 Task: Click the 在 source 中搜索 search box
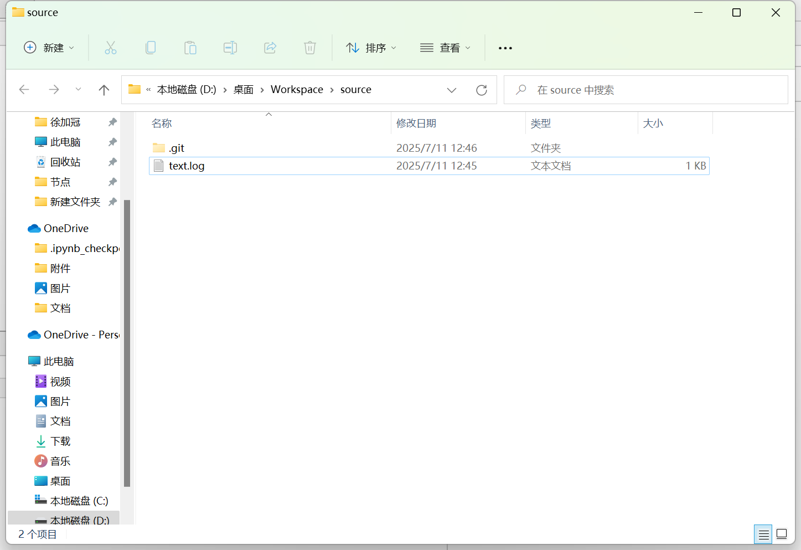(646, 90)
